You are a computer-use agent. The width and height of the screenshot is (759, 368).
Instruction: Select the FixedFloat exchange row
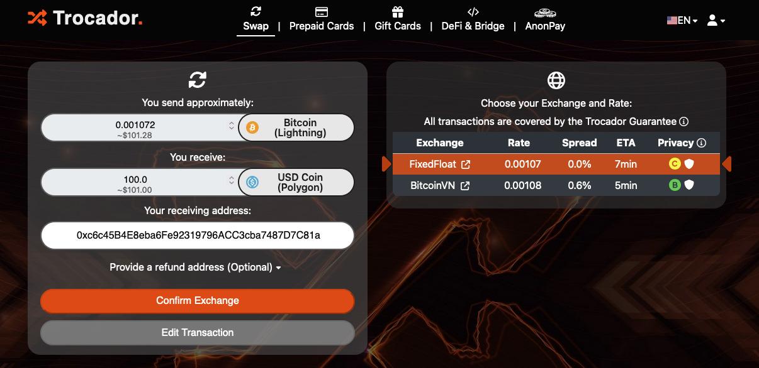pos(556,165)
